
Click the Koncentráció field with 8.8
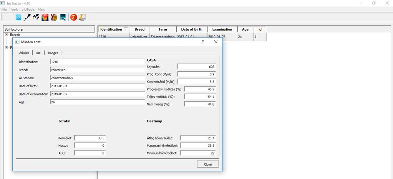197,81
